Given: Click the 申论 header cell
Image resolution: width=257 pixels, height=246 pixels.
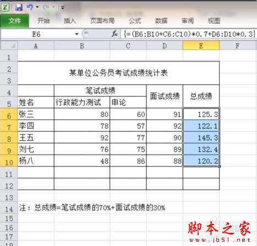Looking at the screenshot, I should [x=128, y=102].
